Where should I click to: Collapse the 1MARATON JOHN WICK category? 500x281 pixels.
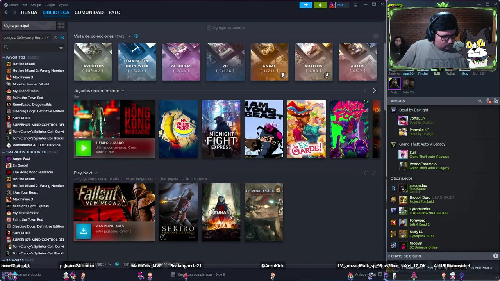[x=4, y=152]
